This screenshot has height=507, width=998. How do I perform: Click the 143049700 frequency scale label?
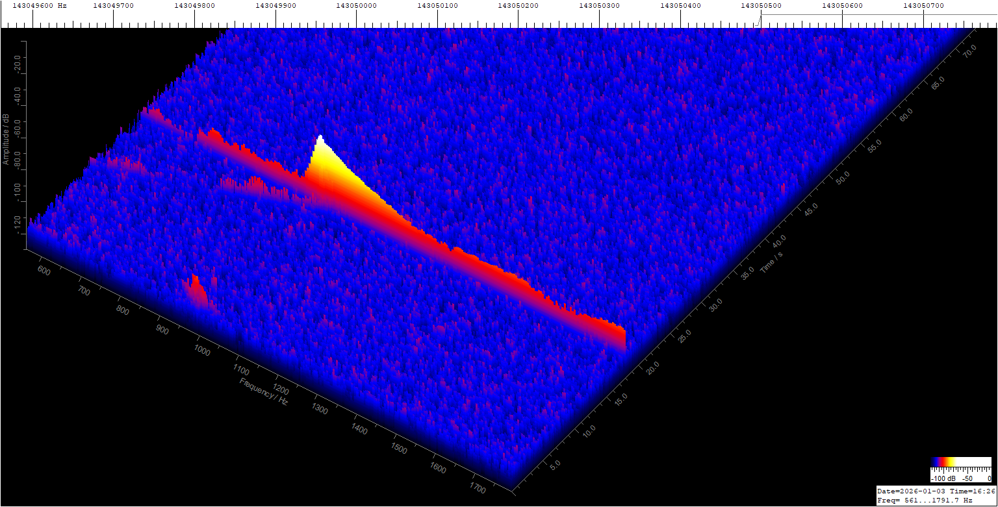[113, 5]
